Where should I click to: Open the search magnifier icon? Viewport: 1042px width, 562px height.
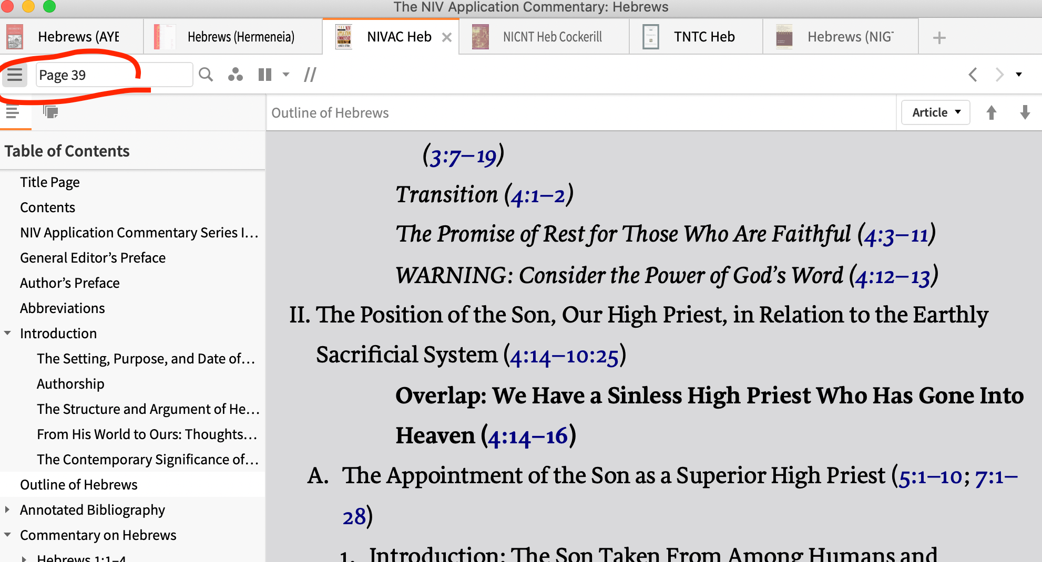pyautogui.click(x=206, y=75)
